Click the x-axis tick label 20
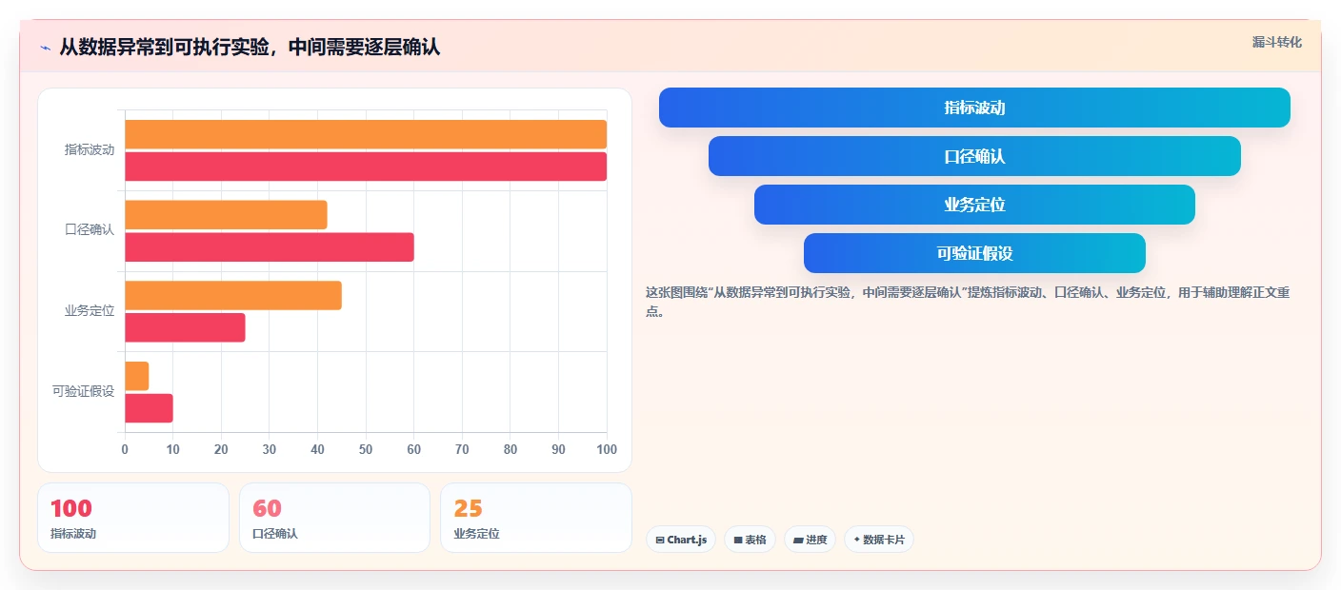The height and width of the screenshot is (590, 1341). coord(221,450)
